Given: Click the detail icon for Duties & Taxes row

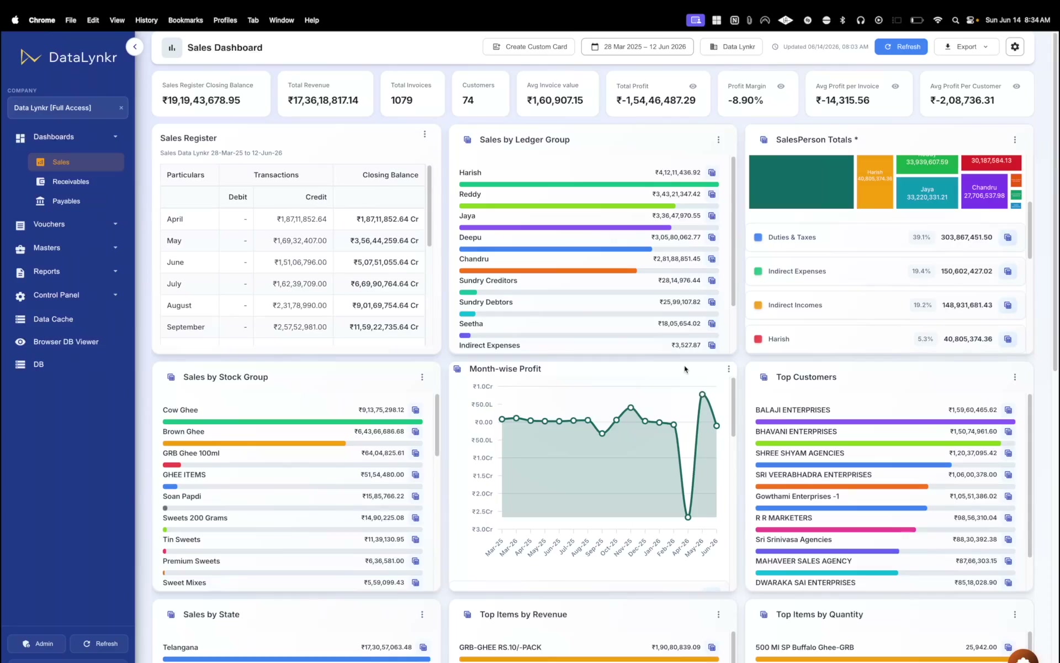Looking at the screenshot, I should pyautogui.click(x=1008, y=238).
